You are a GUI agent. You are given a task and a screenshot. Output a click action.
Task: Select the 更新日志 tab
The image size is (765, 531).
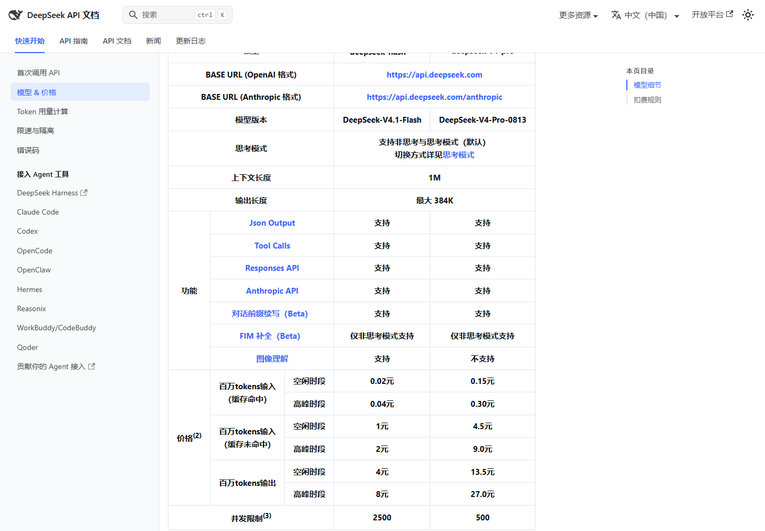pyautogui.click(x=191, y=41)
